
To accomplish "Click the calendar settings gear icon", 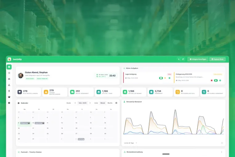I will pyautogui.click(x=116, y=103).
